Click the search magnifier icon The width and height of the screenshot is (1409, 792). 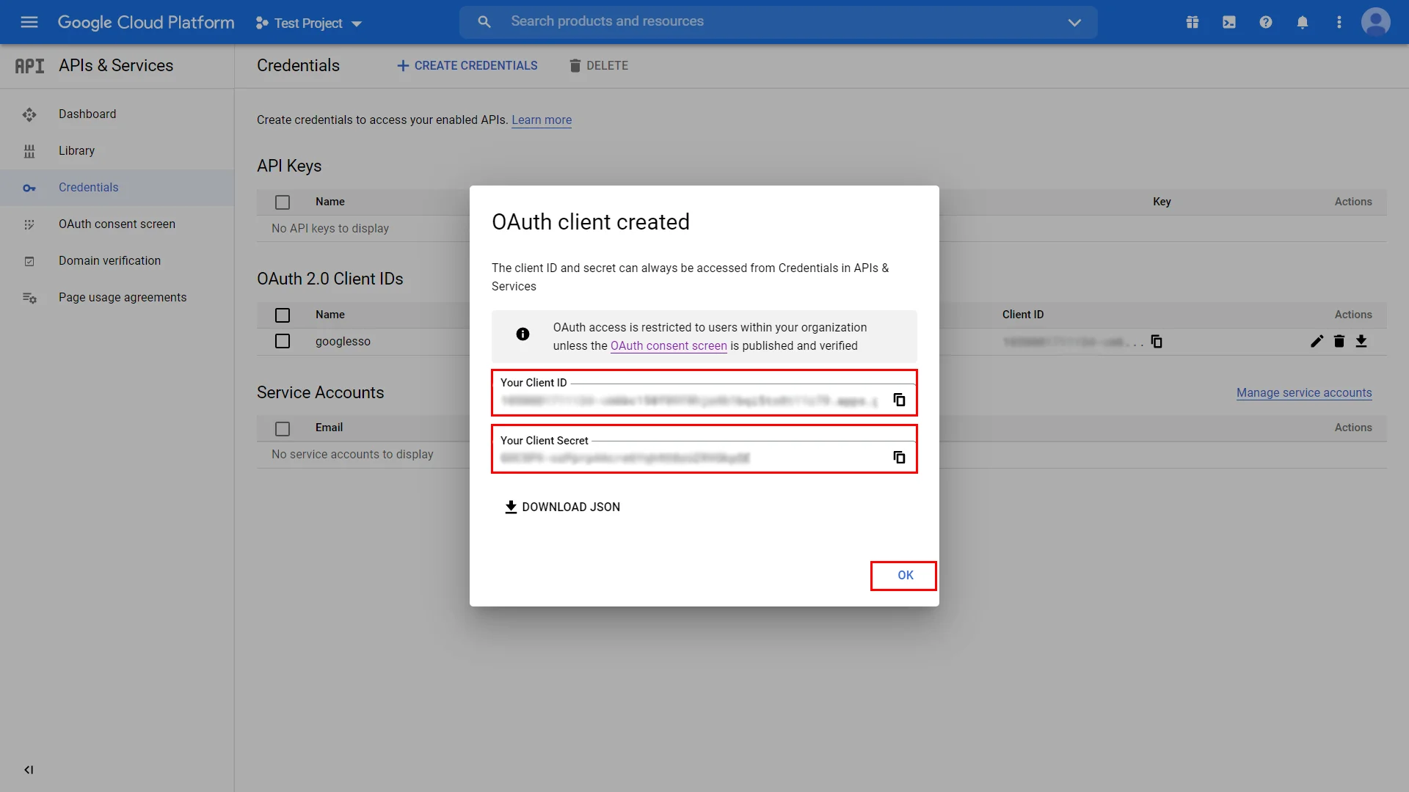pos(484,22)
